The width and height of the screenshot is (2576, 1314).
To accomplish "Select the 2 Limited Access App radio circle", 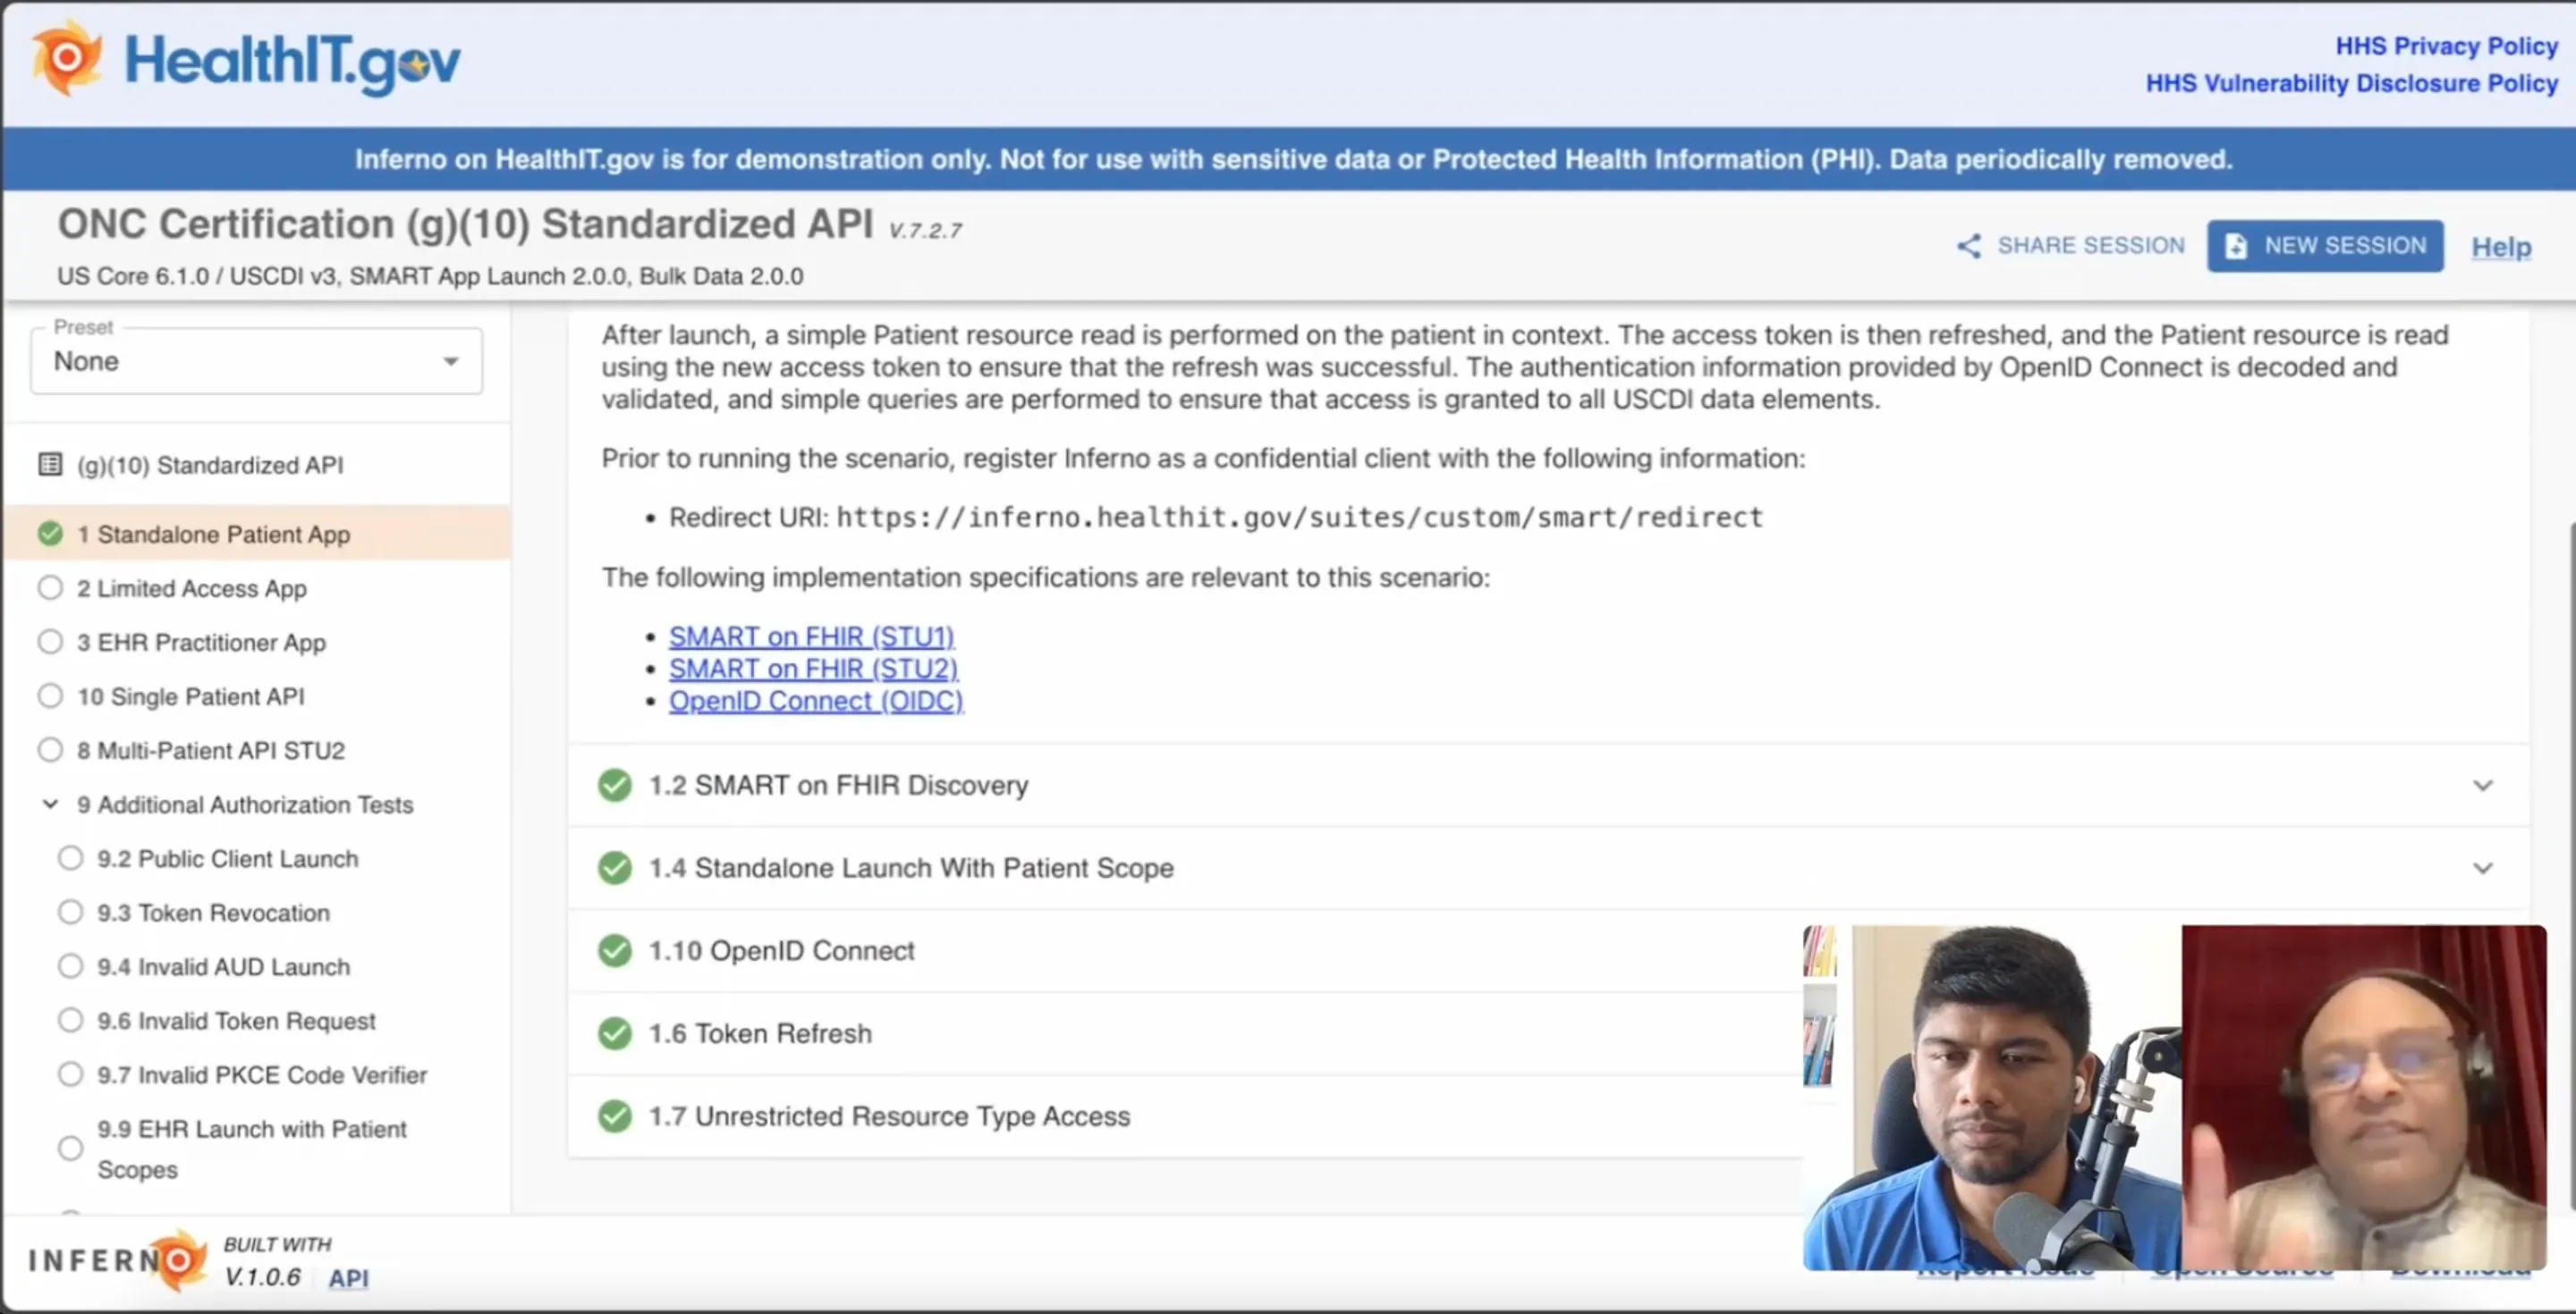I will pyautogui.click(x=50, y=587).
